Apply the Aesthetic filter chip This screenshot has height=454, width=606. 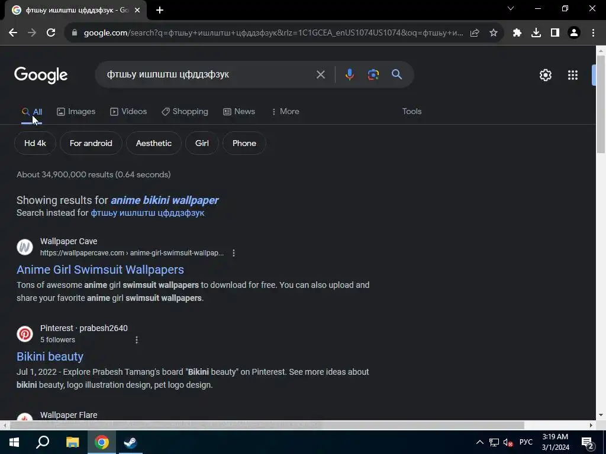pyautogui.click(x=154, y=143)
